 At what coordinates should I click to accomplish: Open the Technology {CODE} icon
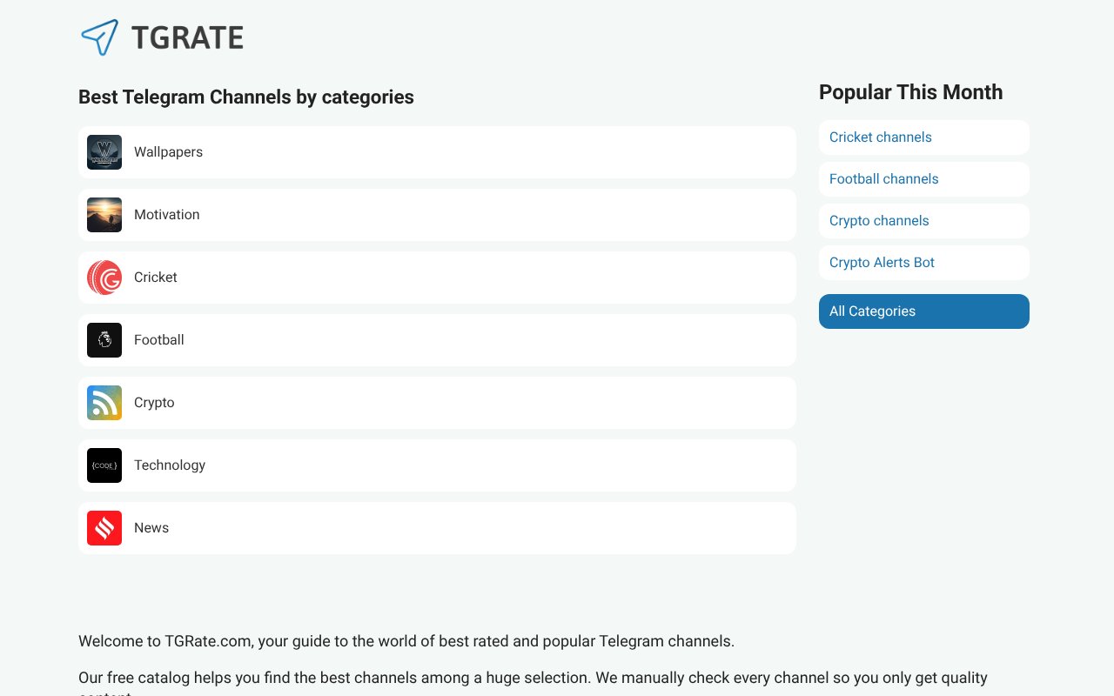(104, 465)
